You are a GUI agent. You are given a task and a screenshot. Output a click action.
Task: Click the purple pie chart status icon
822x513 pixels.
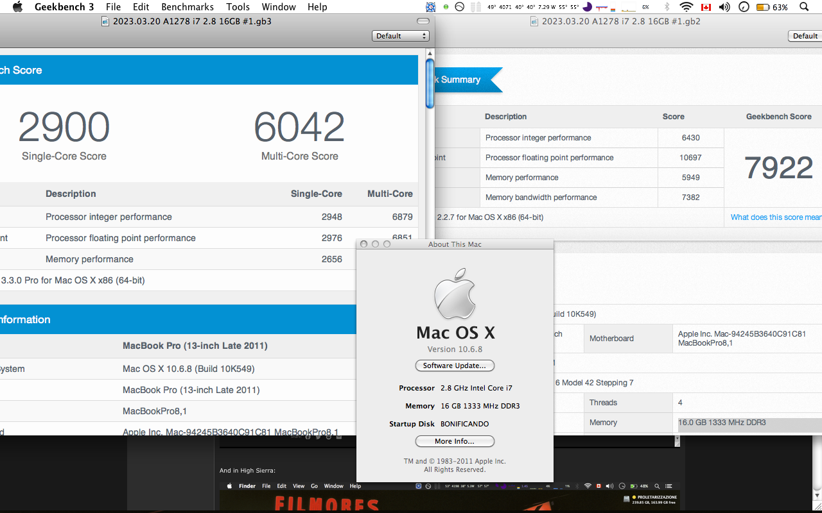click(587, 7)
